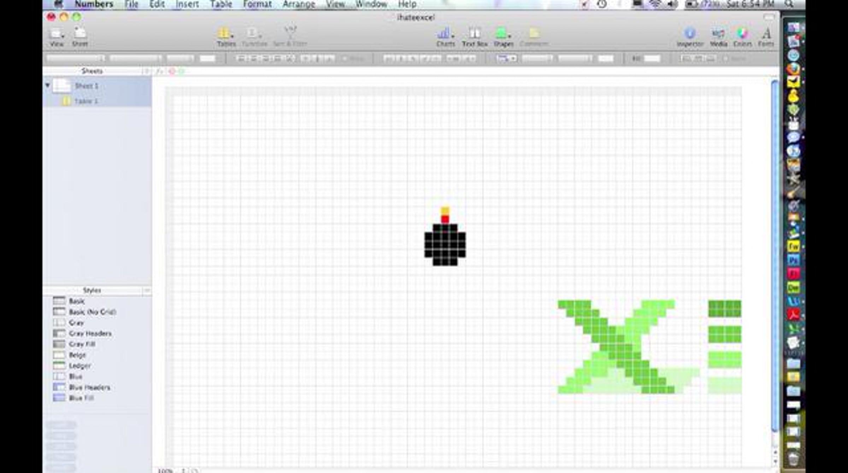Image resolution: width=848 pixels, height=473 pixels.
Task: Select Sheet 1 in the Sheets pane
Action: tap(97, 86)
